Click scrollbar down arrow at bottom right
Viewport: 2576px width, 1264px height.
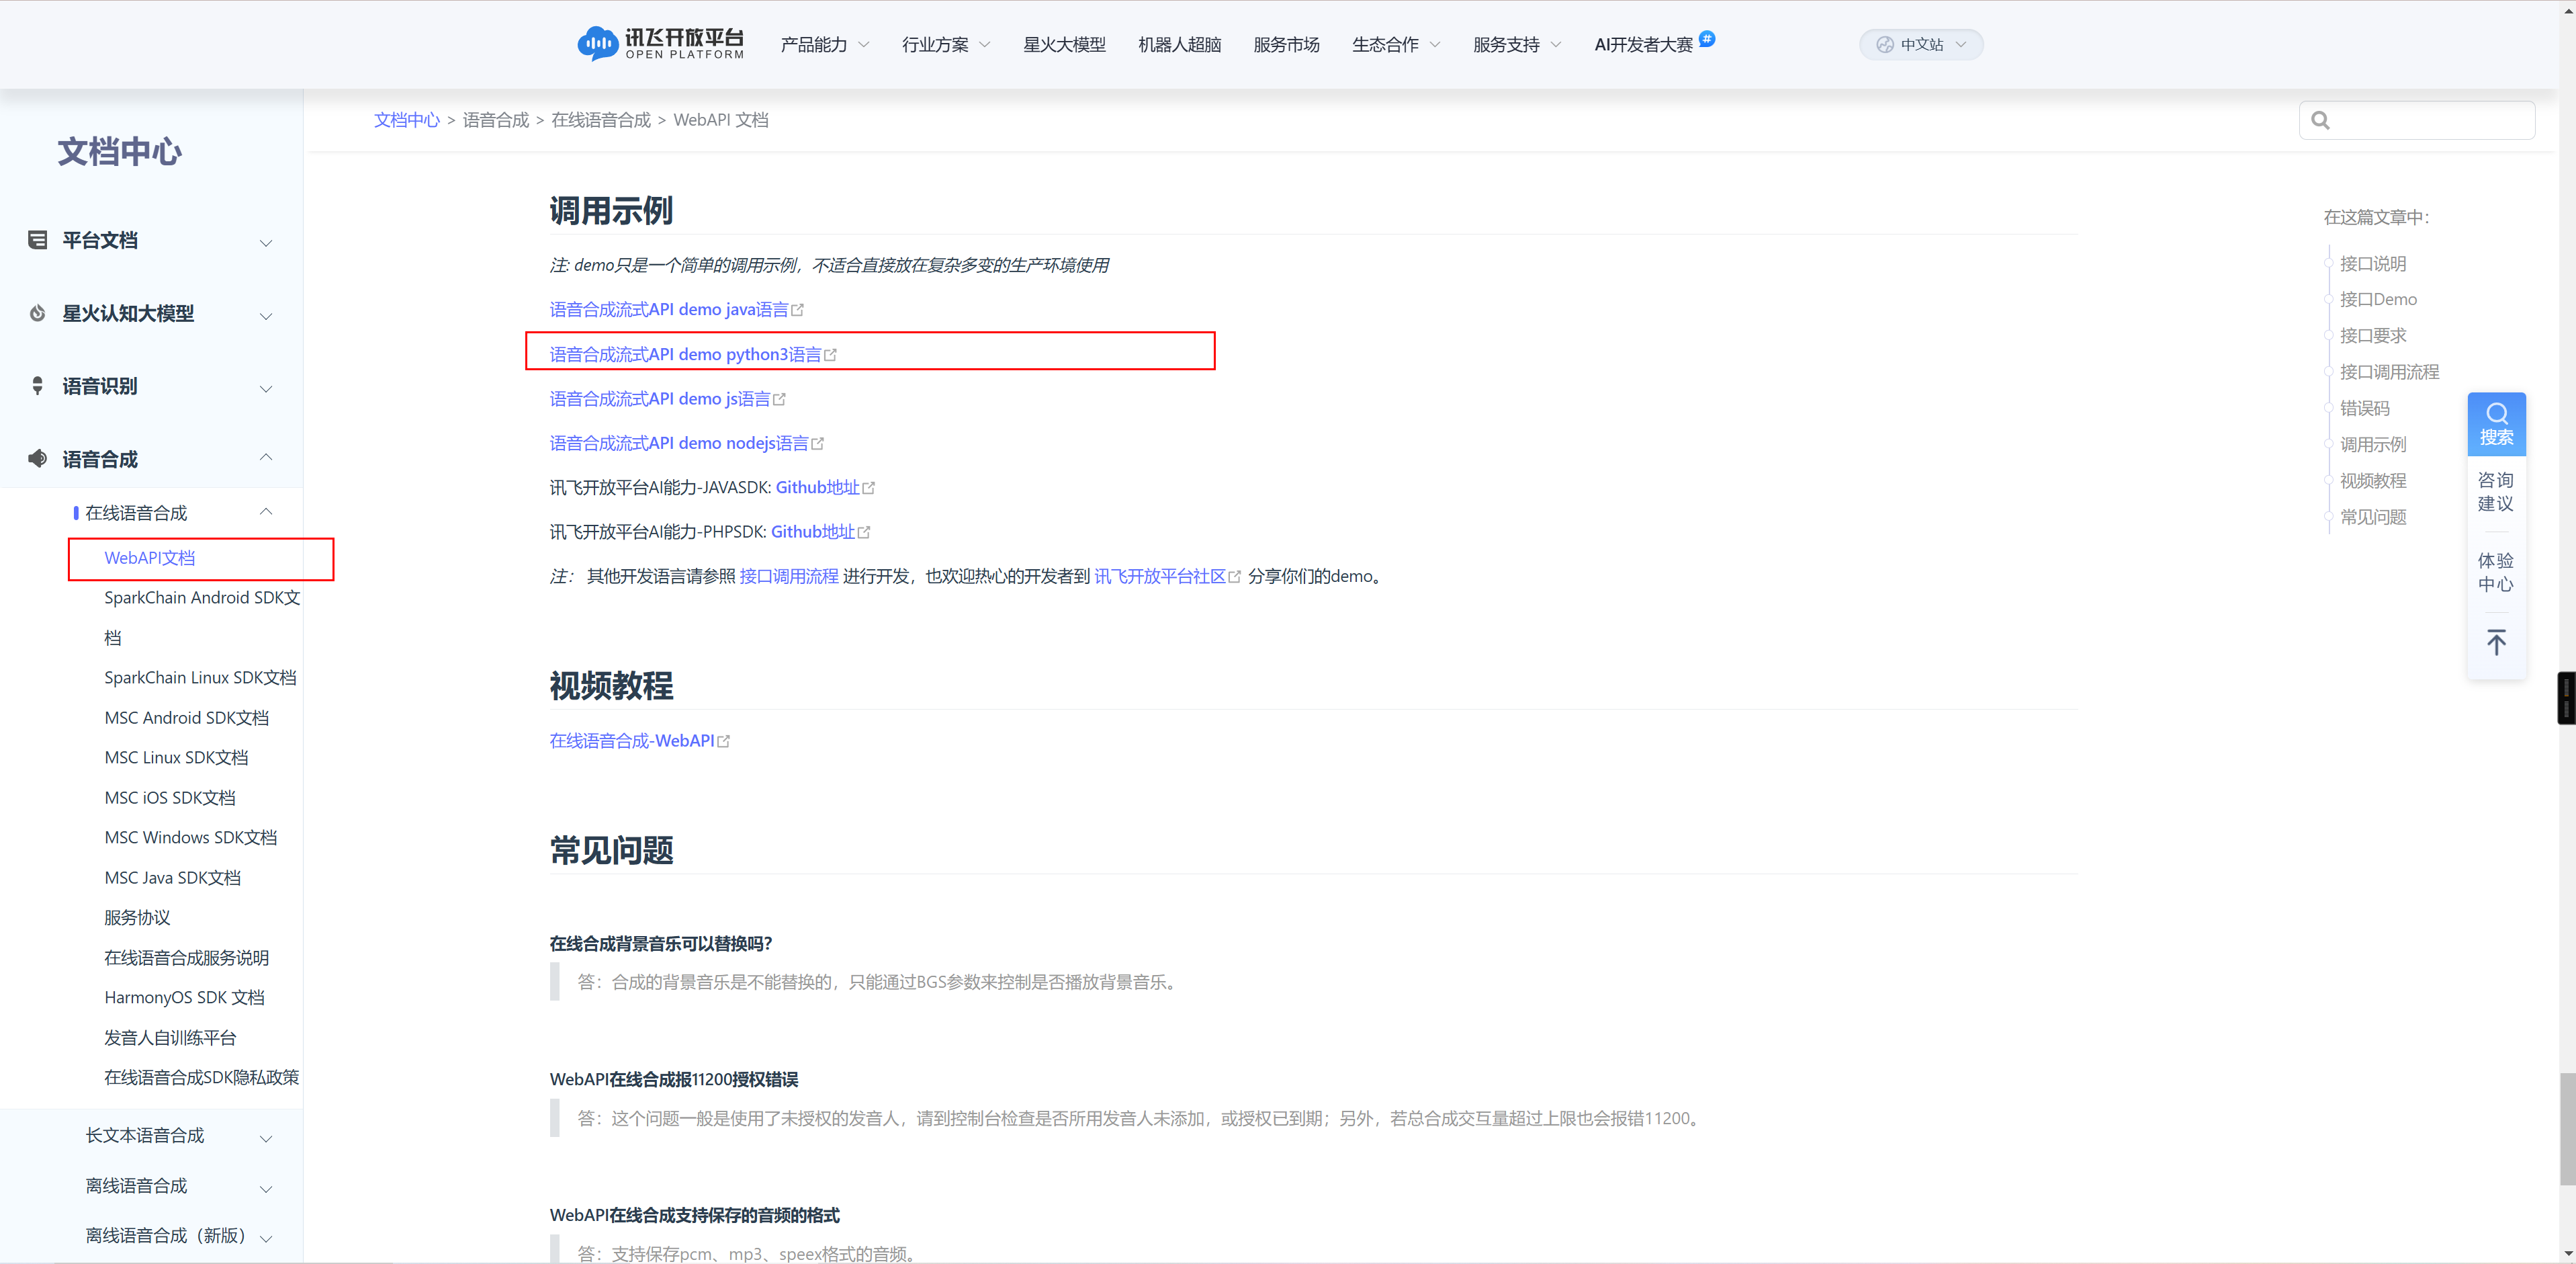coord(2567,1254)
